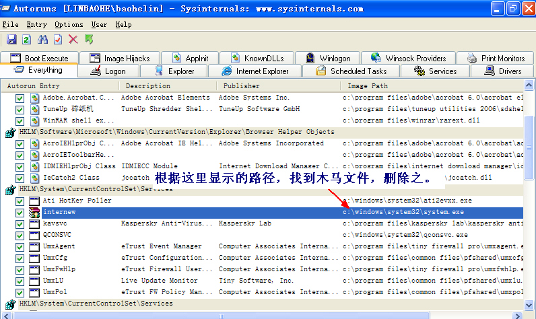This screenshot has height=319, width=536.
Task: Click the WinRAR shell ex row icon
Action: click(34, 121)
